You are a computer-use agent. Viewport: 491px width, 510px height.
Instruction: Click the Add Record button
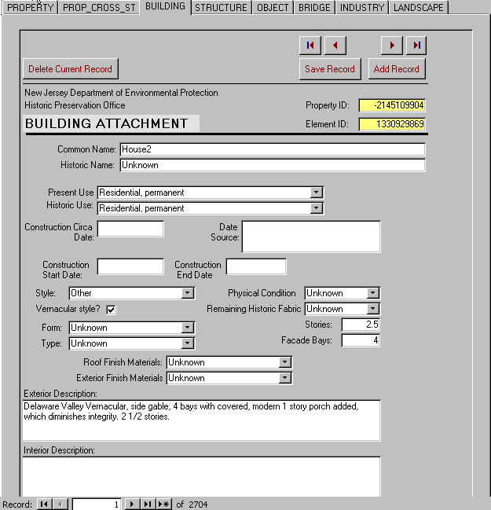click(397, 69)
